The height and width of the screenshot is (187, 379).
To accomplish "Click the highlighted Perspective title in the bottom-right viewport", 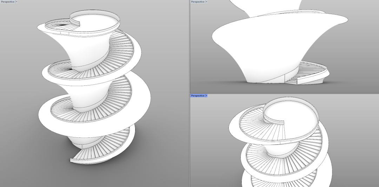I will [198, 96].
